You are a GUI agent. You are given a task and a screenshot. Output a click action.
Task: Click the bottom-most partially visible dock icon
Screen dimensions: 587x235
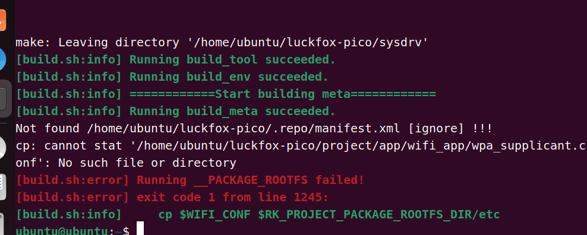click(x=2, y=224)
